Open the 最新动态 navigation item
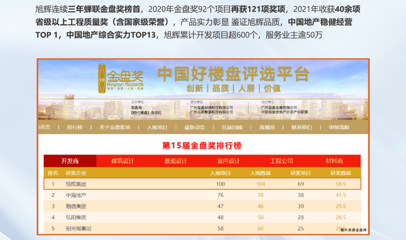The image size is (406, 240). coord(194,127)
